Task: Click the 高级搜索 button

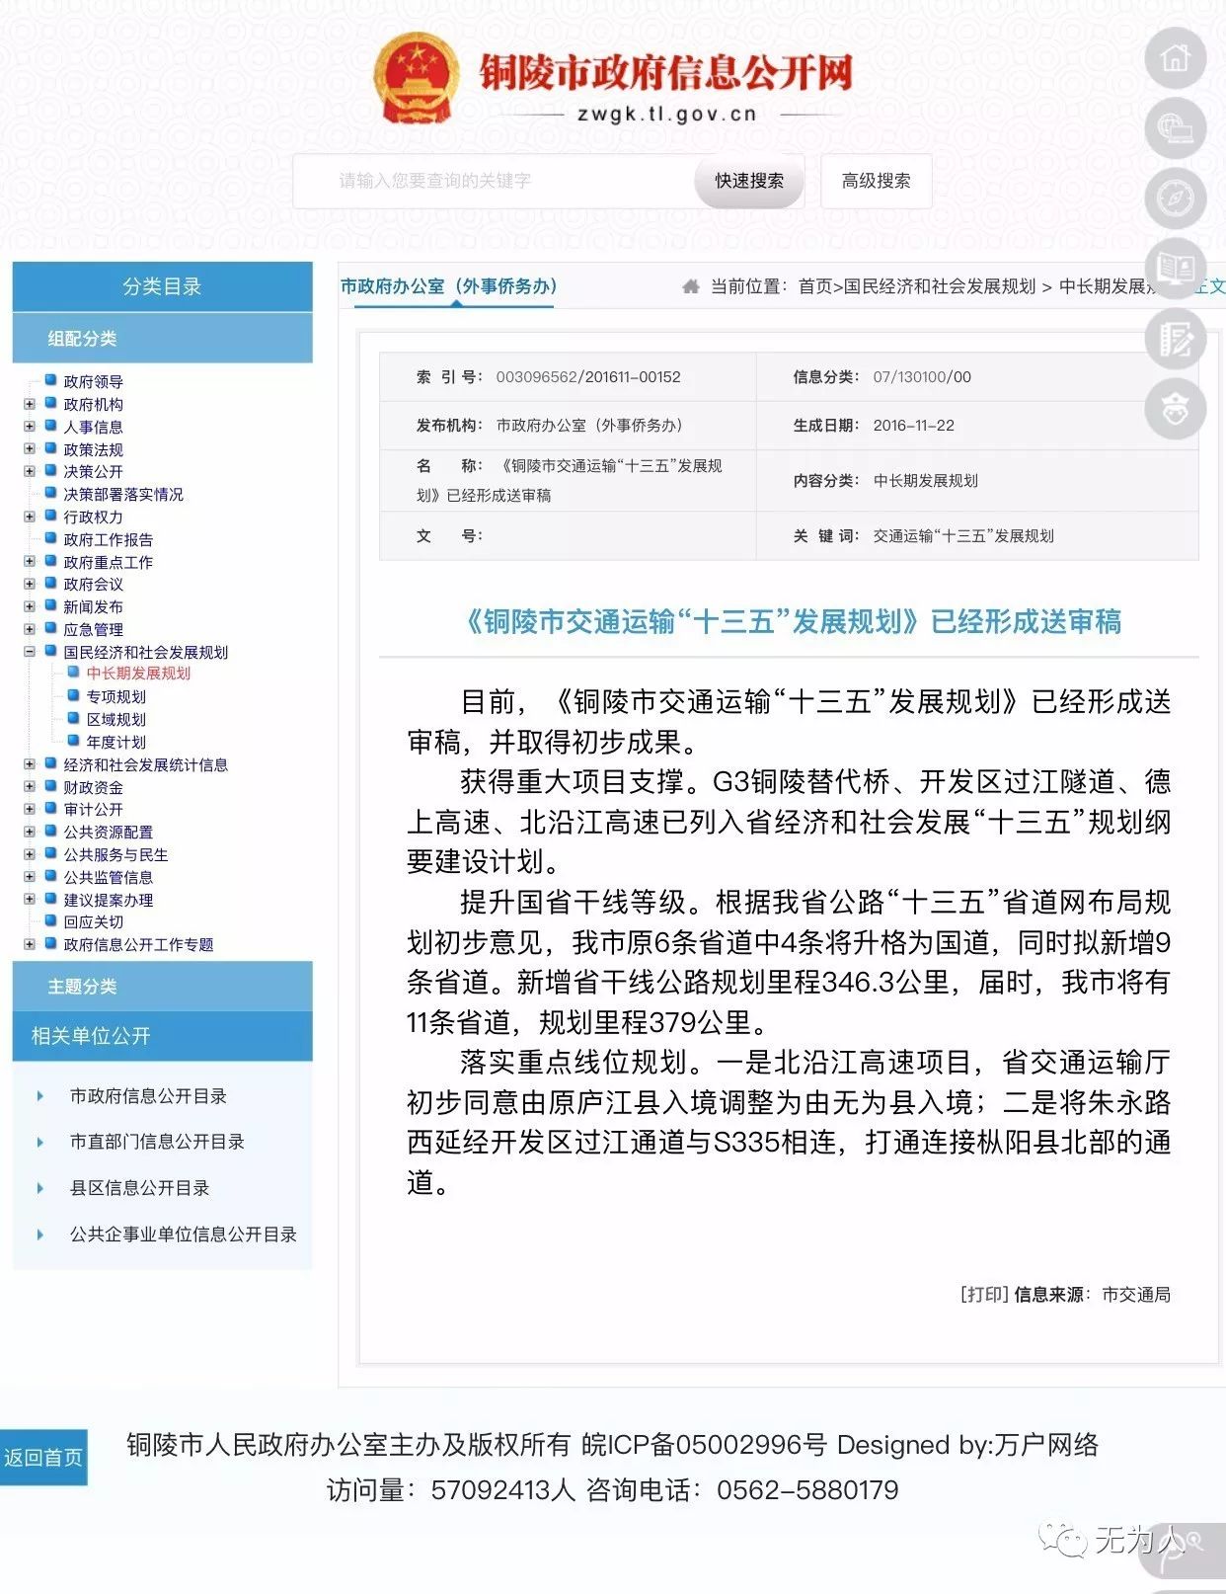Action: pyautogui.click(x=876, y=181)
